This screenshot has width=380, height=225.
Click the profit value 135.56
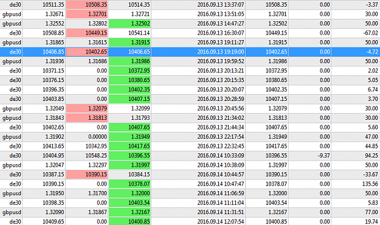(x=370, y=184)
